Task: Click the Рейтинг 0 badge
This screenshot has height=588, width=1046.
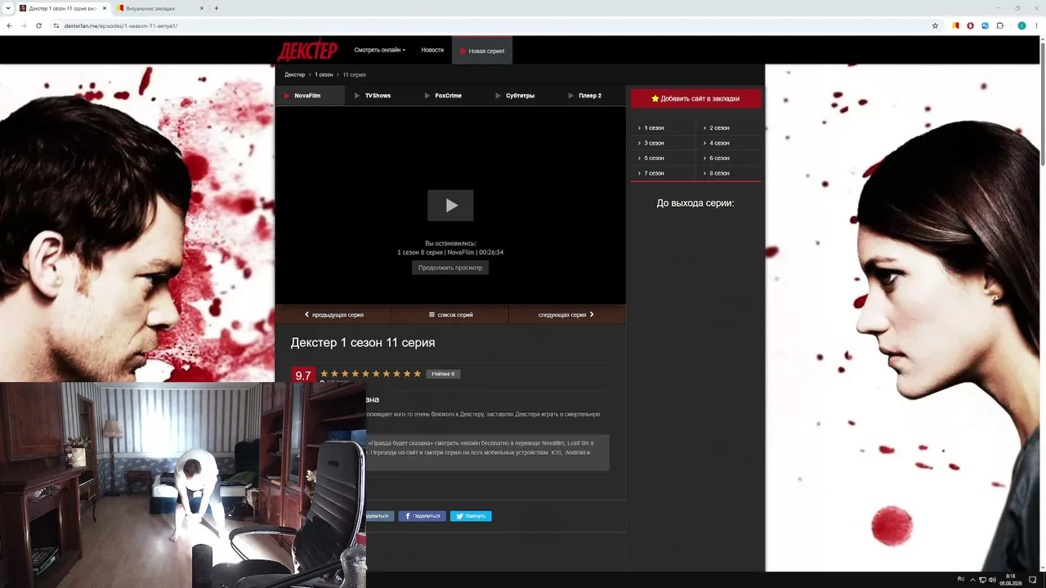Action: point(443,374)
